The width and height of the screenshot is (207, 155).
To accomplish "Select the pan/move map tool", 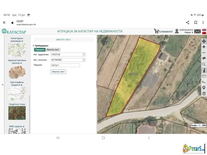I will [x=204, y=41].
